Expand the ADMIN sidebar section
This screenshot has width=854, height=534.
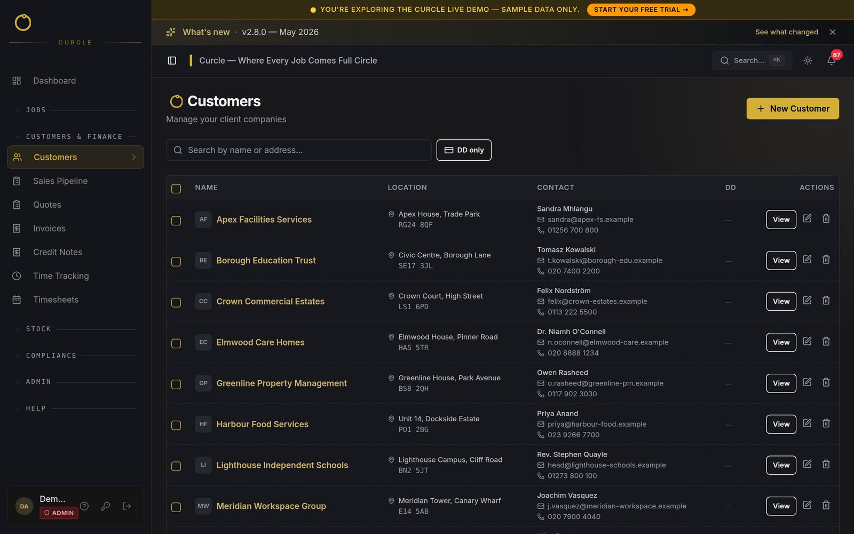[x=75, y=382]
